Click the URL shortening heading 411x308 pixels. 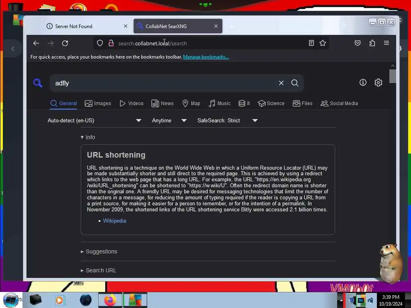[x=116, y=155]
